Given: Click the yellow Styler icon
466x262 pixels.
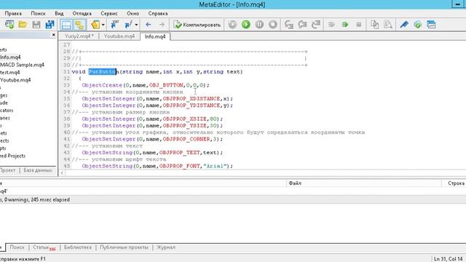Looking at the screenshot, I should tap(95, 25).
